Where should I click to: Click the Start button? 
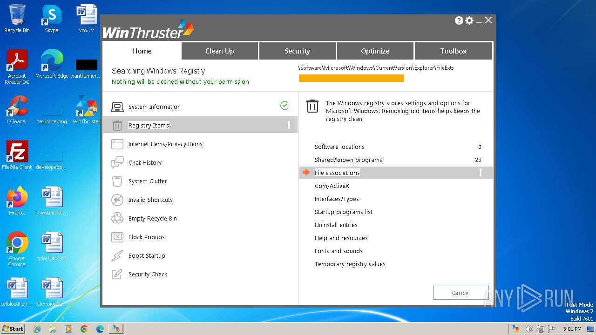coord(13,329)
